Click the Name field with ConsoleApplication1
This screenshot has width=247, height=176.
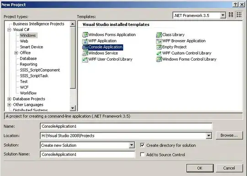(x=126, y=126)
